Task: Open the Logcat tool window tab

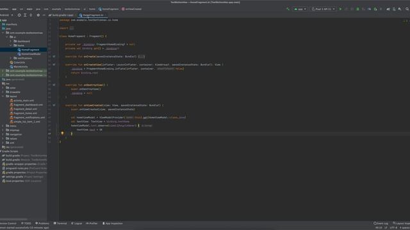Action: click(77, 224)
